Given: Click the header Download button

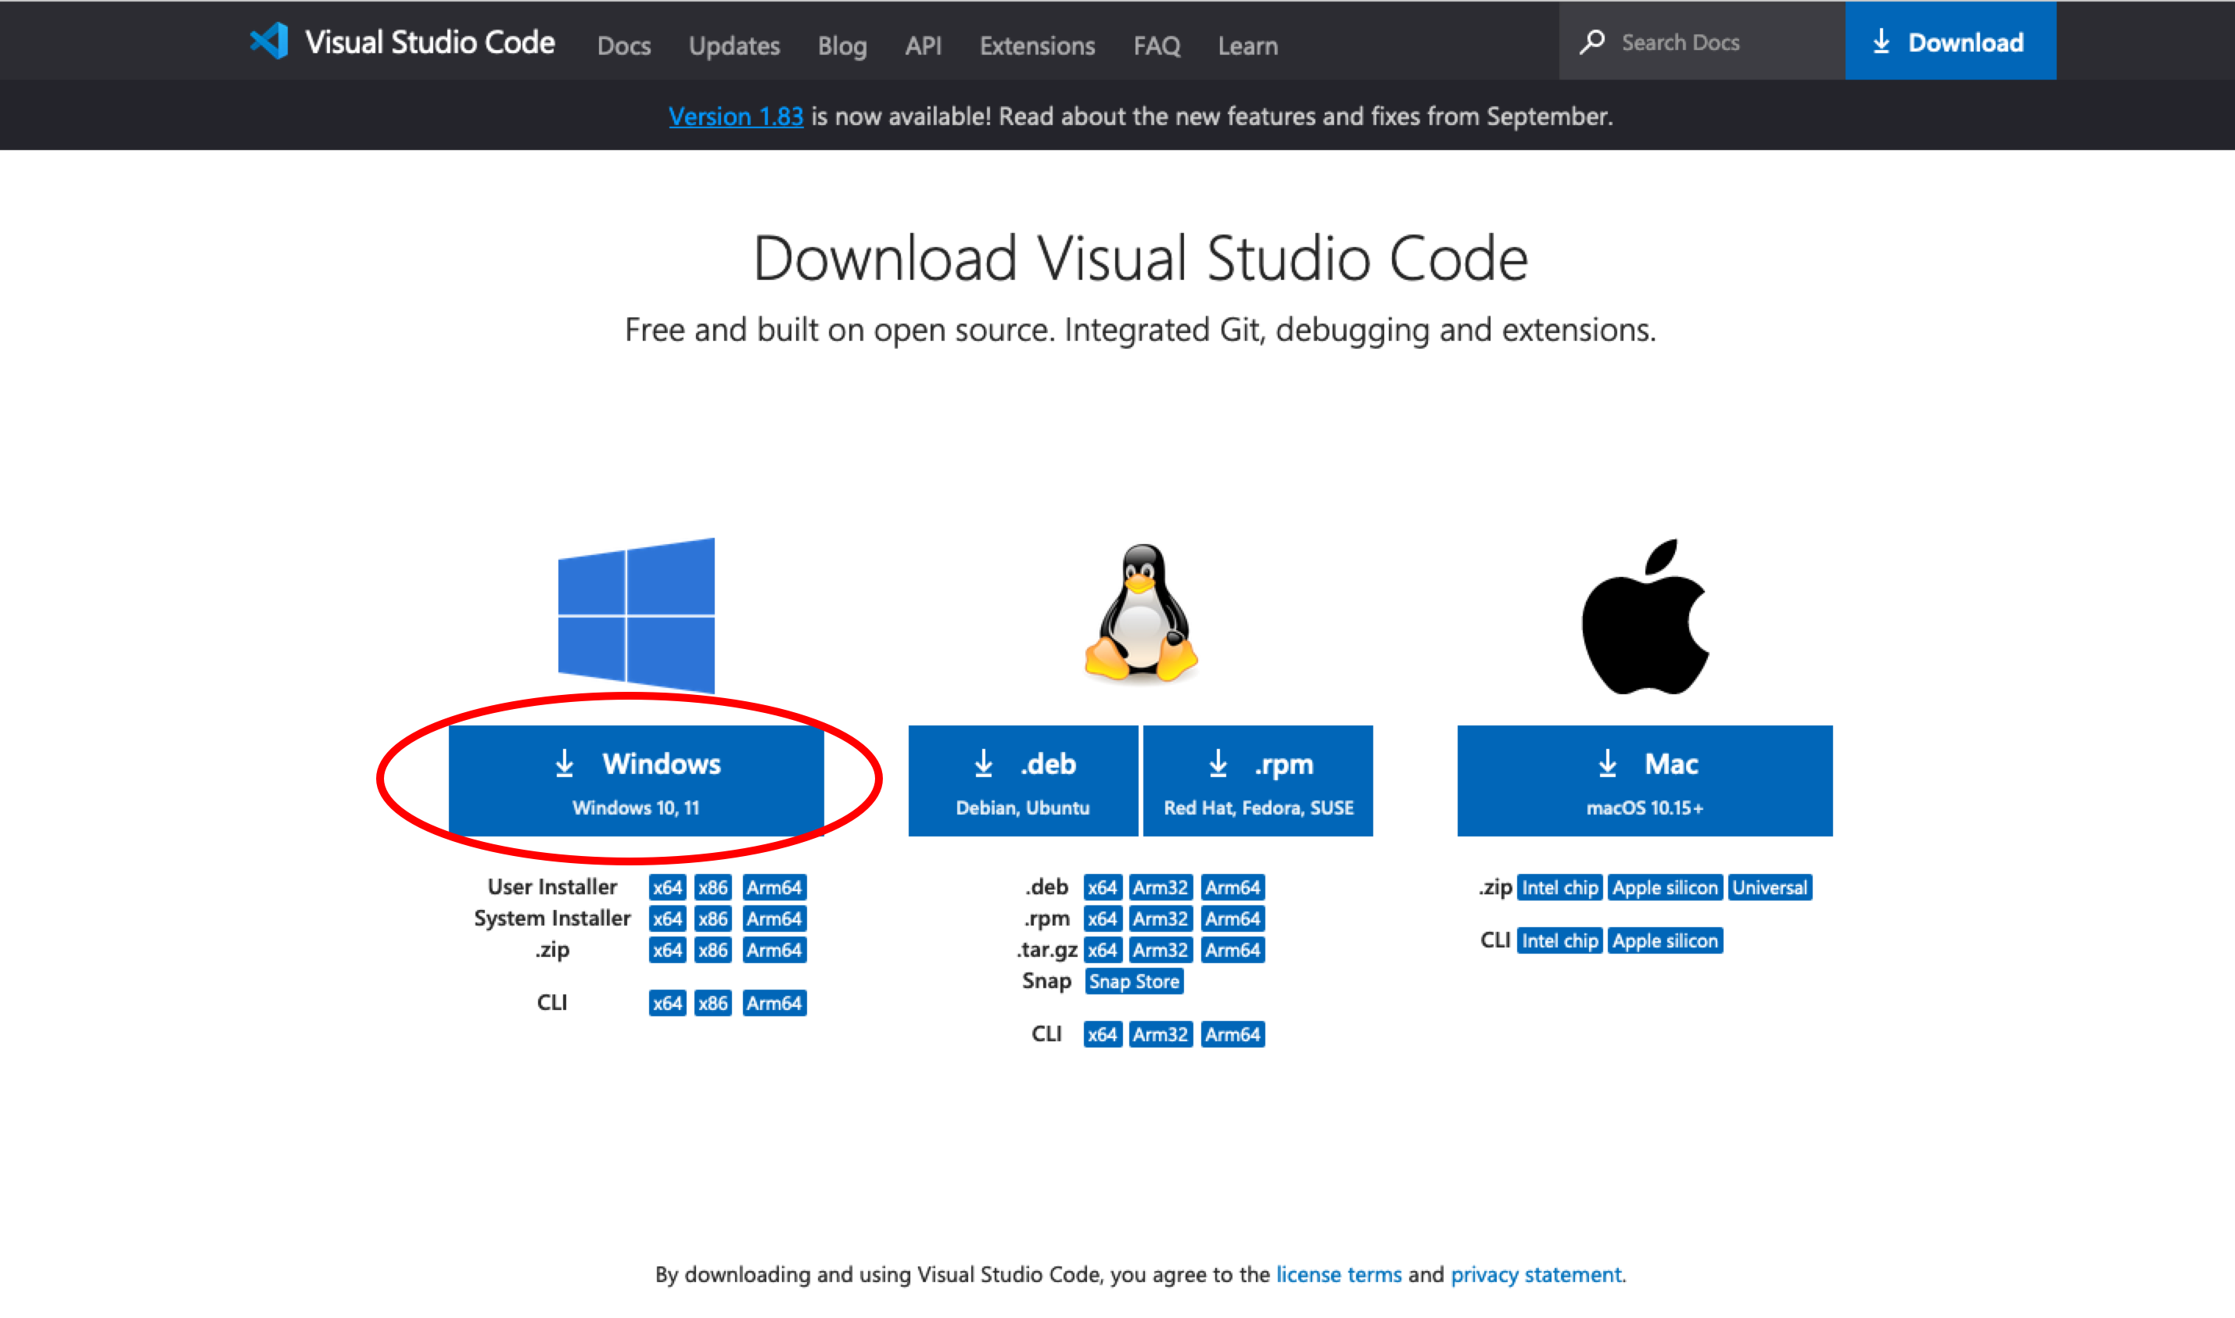Looking at the screenshot, I should (x=1950, y=41).
